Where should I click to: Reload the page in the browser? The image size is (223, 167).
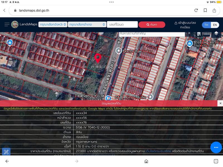[196, 10]
